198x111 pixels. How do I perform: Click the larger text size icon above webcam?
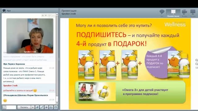[49, 16]
